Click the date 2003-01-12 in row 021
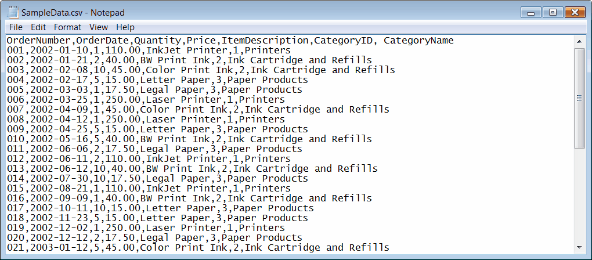 pyautogui.click(x=59, y=247)
